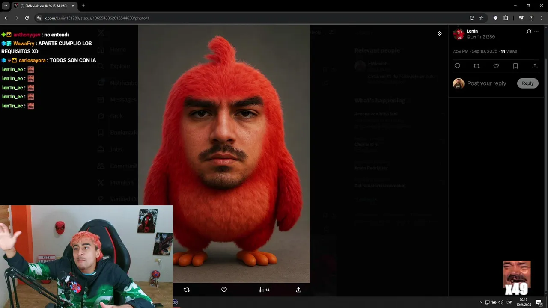Reply icon in the right panel
Viewport: 548px width, 308px height.
[x=457, y=66]
